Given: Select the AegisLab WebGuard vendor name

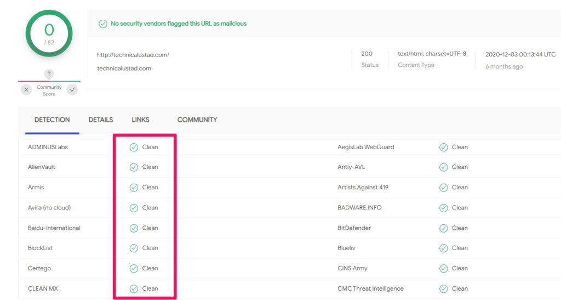Looking at the screenshot, I should 365,147.
